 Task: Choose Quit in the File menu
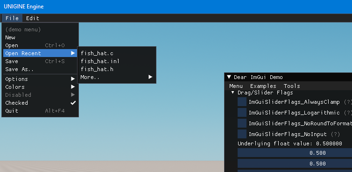pyautogui.click(x=40, y=111)
